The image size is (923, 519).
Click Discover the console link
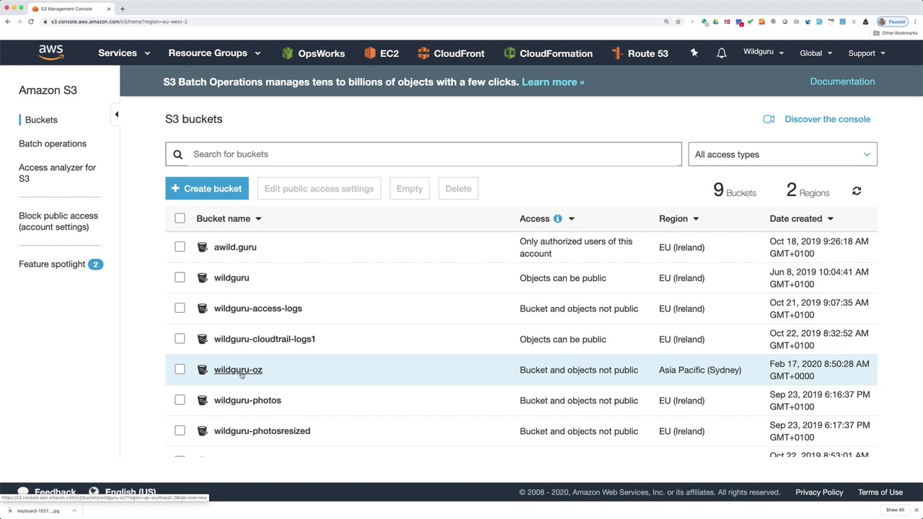[x=827, y=119]
